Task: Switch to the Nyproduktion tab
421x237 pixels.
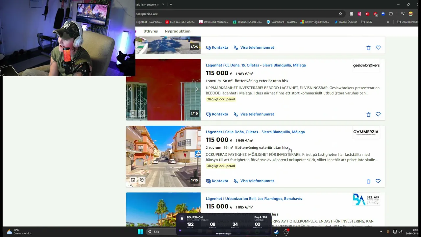Action: click(x=178, y=31)
